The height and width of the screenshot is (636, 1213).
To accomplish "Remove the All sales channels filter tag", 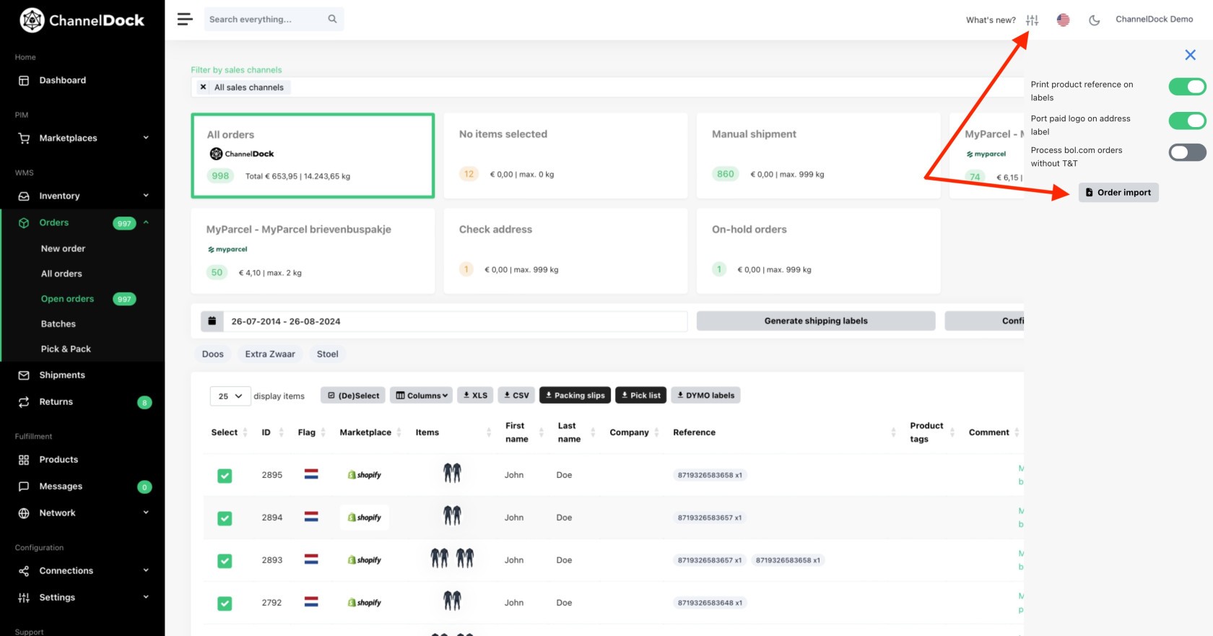I will point(203,87).
